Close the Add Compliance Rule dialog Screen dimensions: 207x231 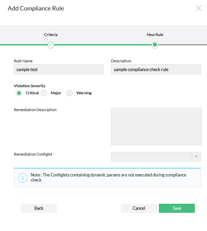[199, 8]
